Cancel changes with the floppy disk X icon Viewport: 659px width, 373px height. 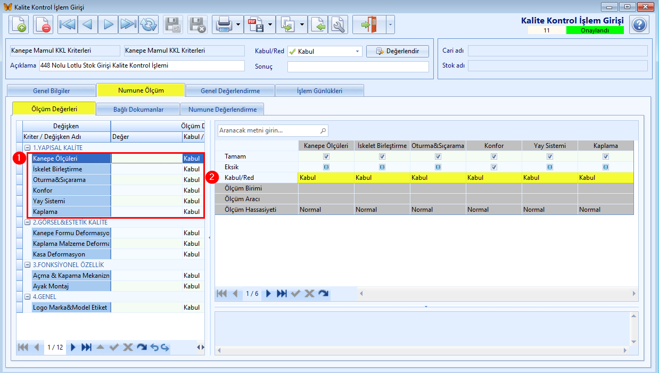[x=197, y=24]
